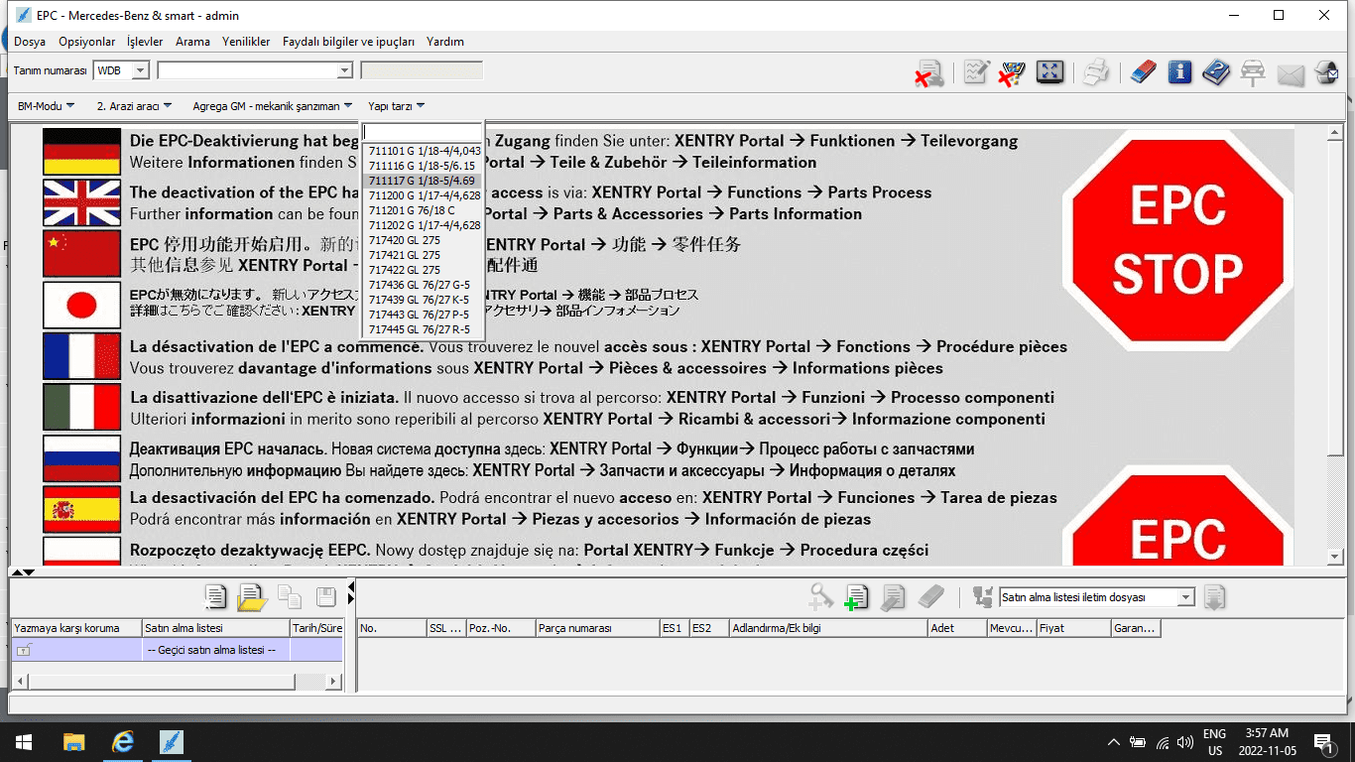Click the full-screen expand arrows icon
This screenshot has width=1355, height=762.
click(x=1049, y=72)
